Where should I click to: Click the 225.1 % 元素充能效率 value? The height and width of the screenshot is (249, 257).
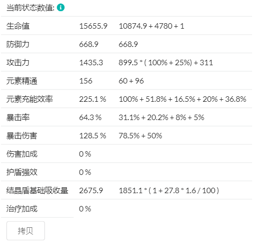pyautogui.click(x=92, y=99)
